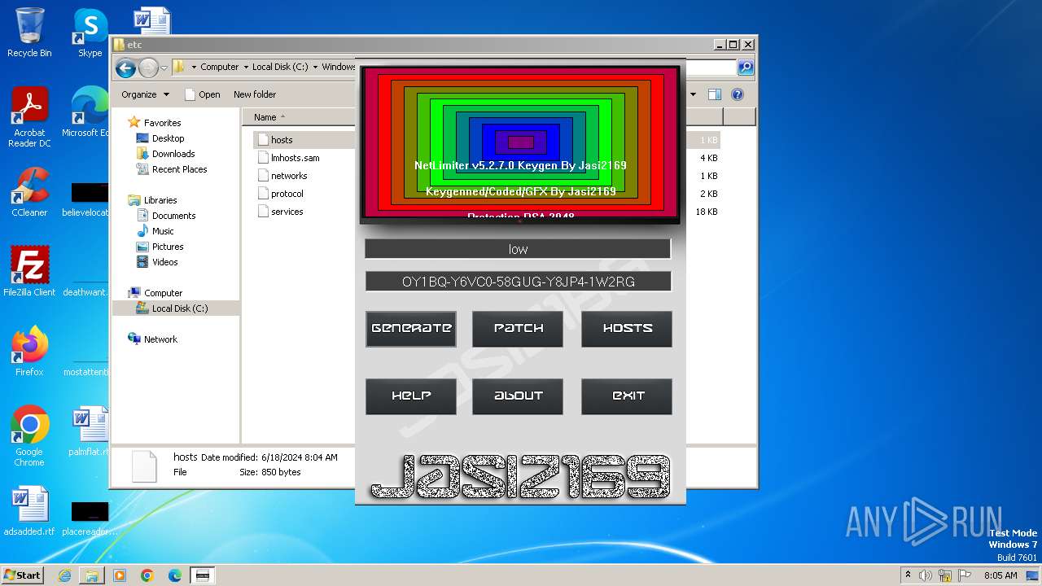Select Local Disk (C:) in navigation pane
The height and width of the screenshot is (586, 1042).
[179, 308]
